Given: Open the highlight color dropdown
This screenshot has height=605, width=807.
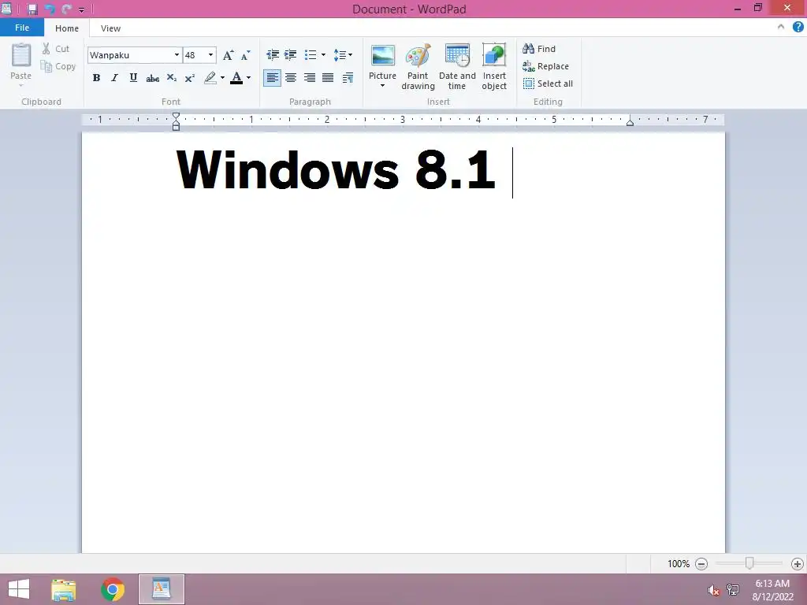Looking at the screenshot, I should 222,78.
